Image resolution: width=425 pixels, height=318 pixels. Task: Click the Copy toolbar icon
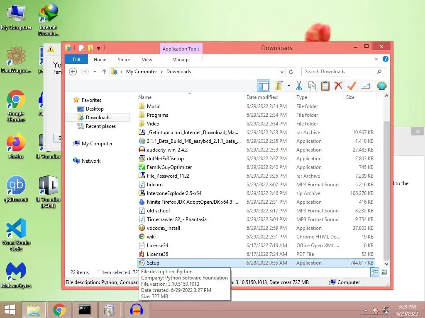(x=312, y=86)
